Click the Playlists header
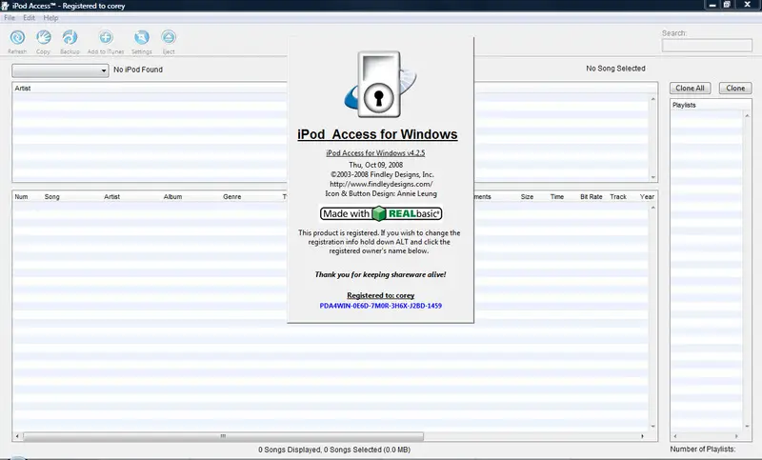 [x=684, y=105]
